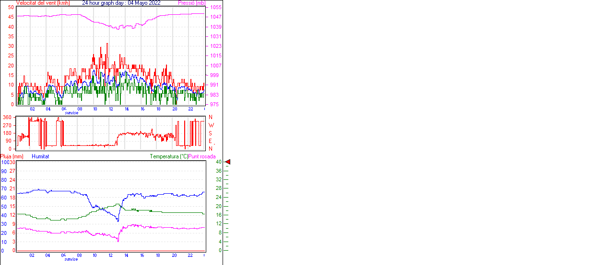The width and height of the screenshot is (614, 265).
Task: Click the 50 value on wind speed axis
Action: pos(11,8)
